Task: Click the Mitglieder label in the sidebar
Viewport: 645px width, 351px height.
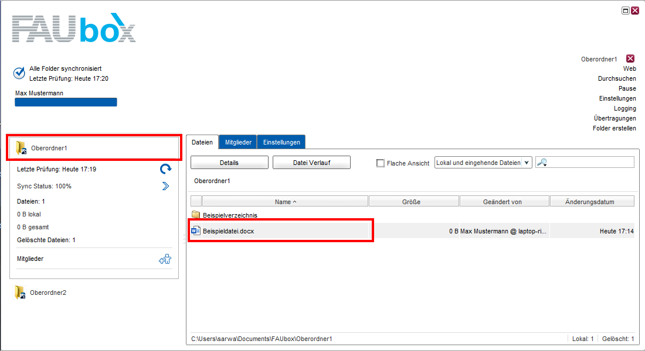Action: pyautogui.click(x=30, y=259)
